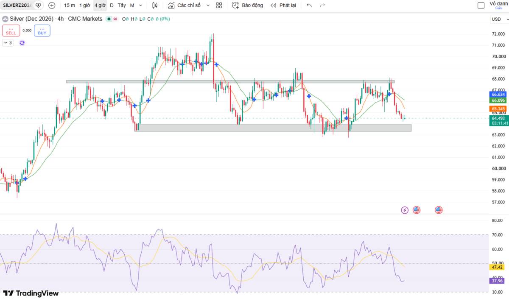Toggle the green market status indicator
509x301 pixels.
pyautogui.click(x=109, y=19)
